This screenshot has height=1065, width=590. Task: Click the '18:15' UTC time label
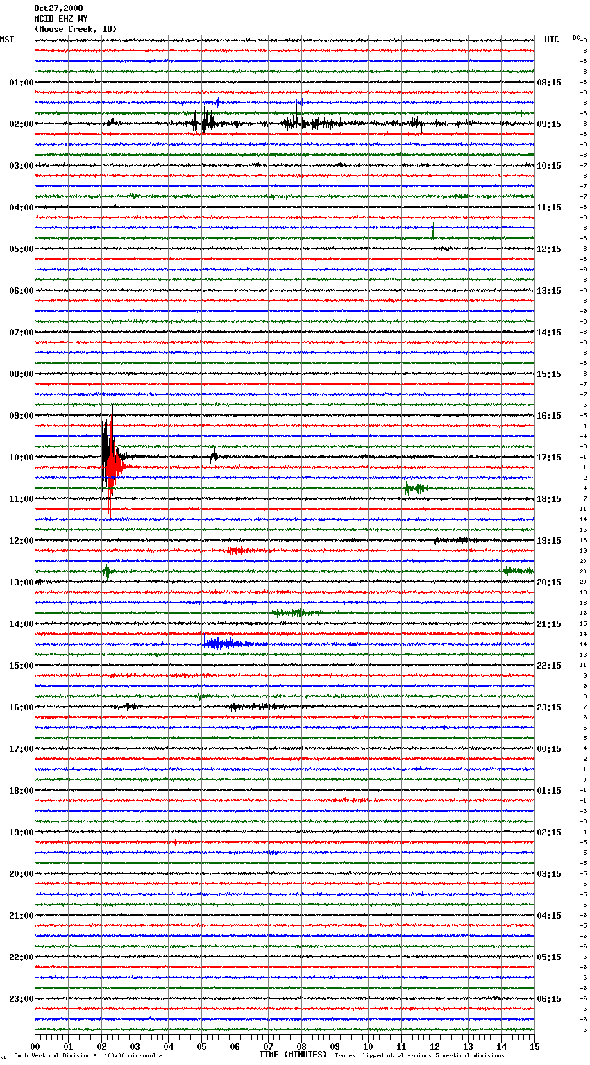(549, 499)
